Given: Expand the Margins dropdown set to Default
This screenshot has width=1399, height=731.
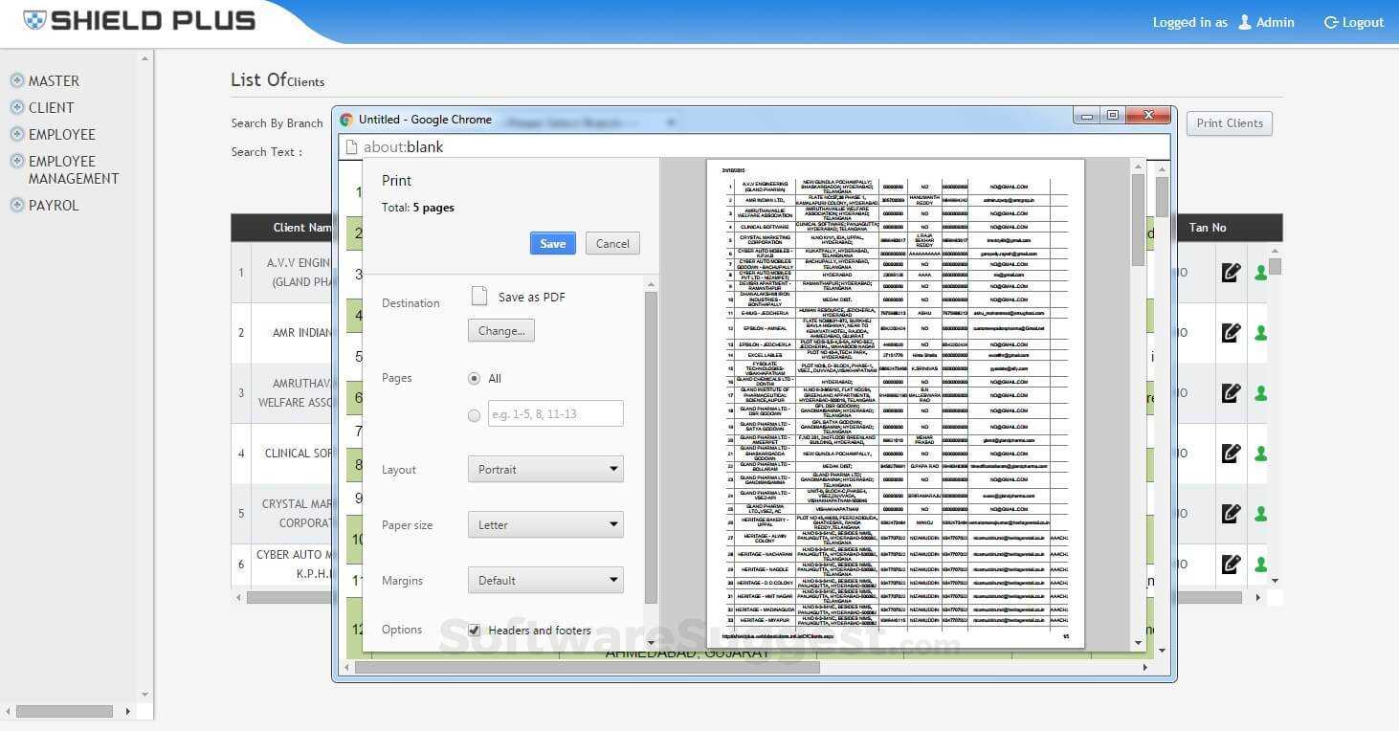Looking at the screenshot, I should click(544, 580).
